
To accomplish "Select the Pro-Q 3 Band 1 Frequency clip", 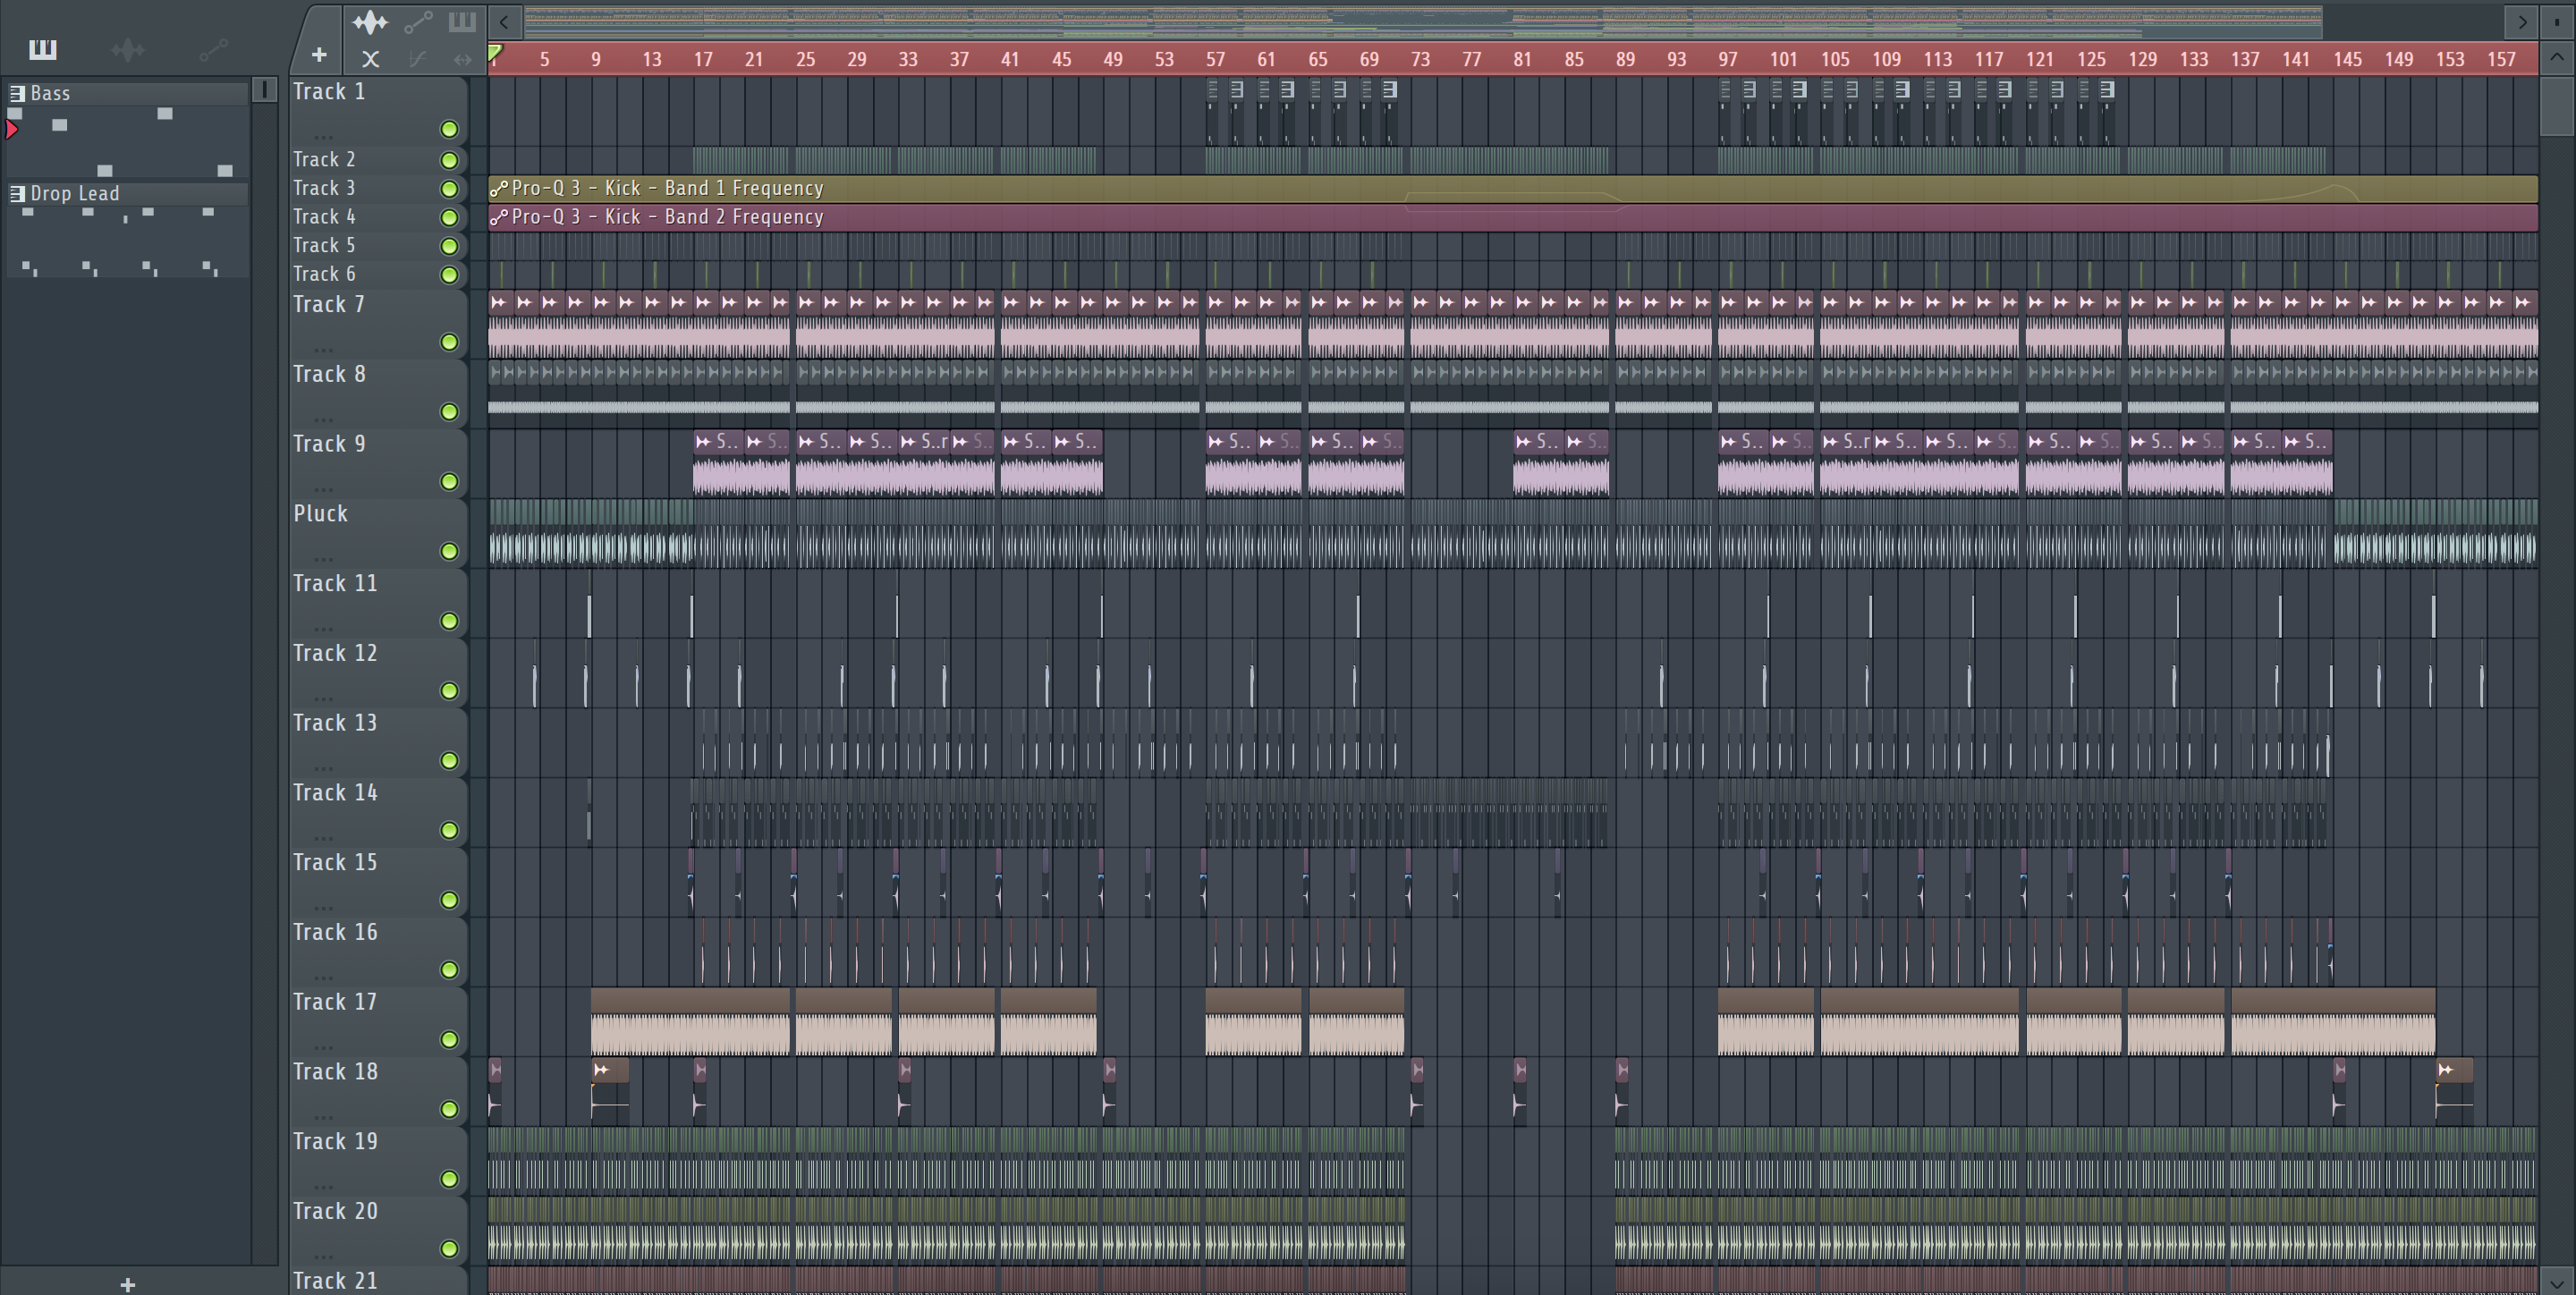I will [1513, 188].
